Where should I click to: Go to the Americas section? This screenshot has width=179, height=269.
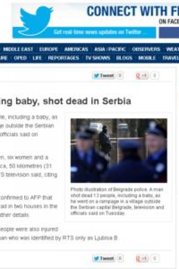[76, 49]
